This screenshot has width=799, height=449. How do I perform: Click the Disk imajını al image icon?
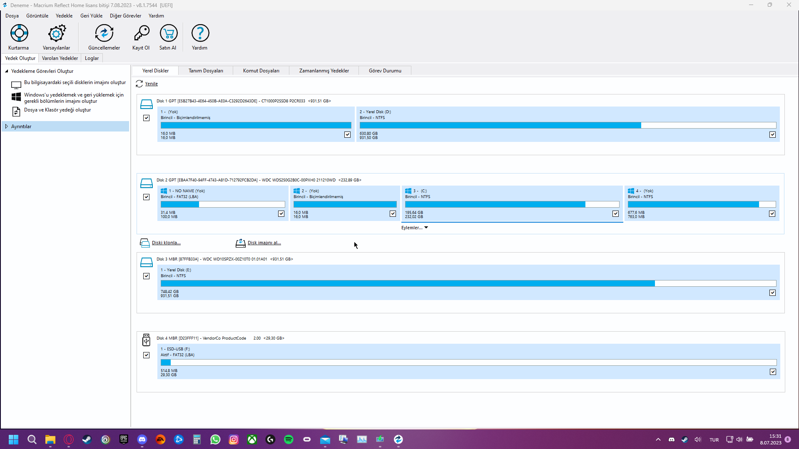(x=240, y=243)
